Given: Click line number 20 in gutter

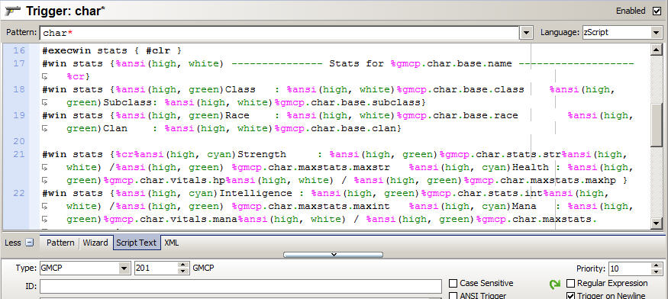Looking at the screenshot, I should point(19,141).
